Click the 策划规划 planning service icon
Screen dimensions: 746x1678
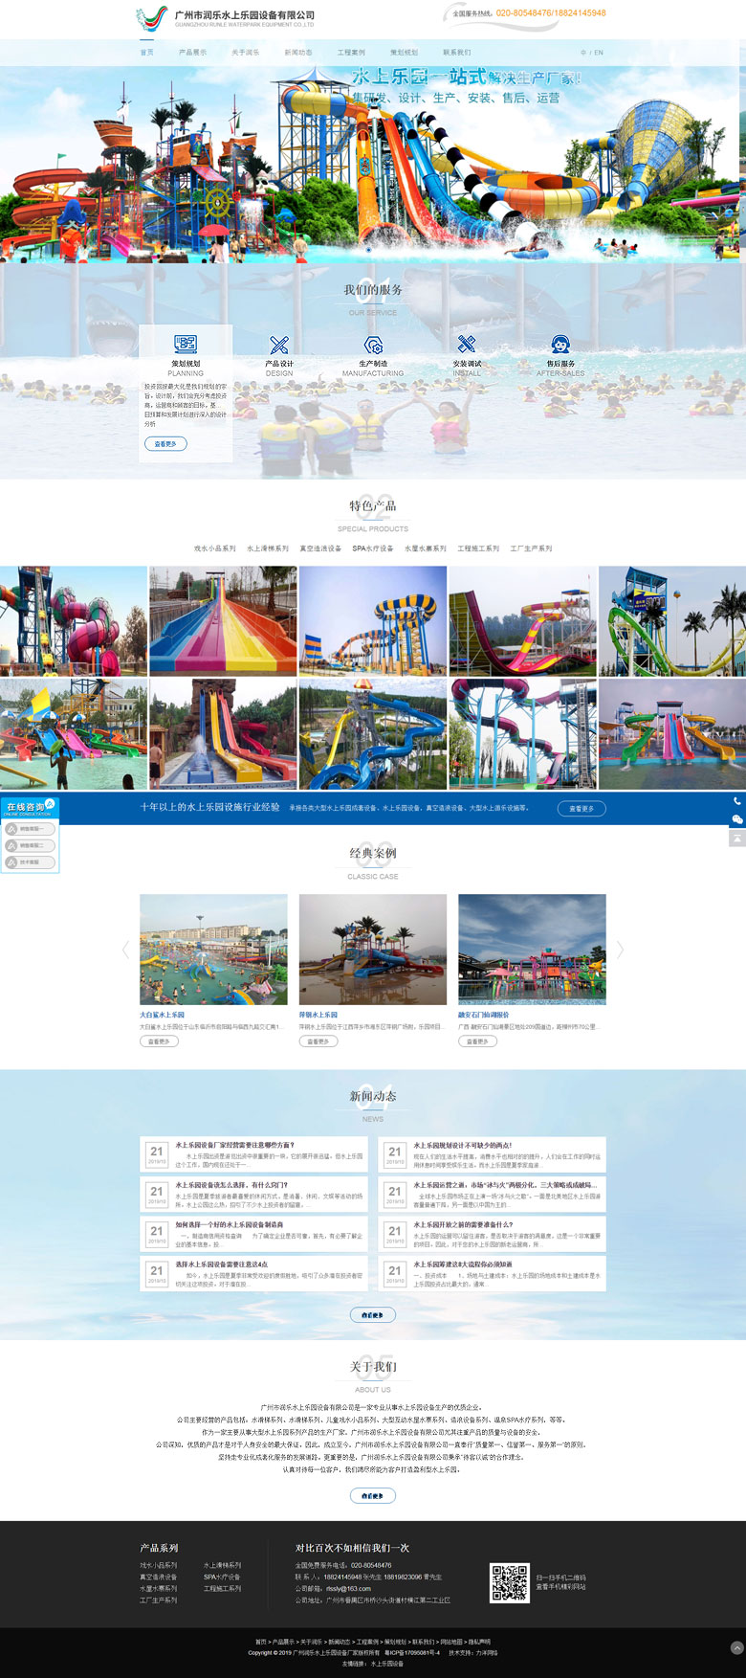tap(186, 344)
